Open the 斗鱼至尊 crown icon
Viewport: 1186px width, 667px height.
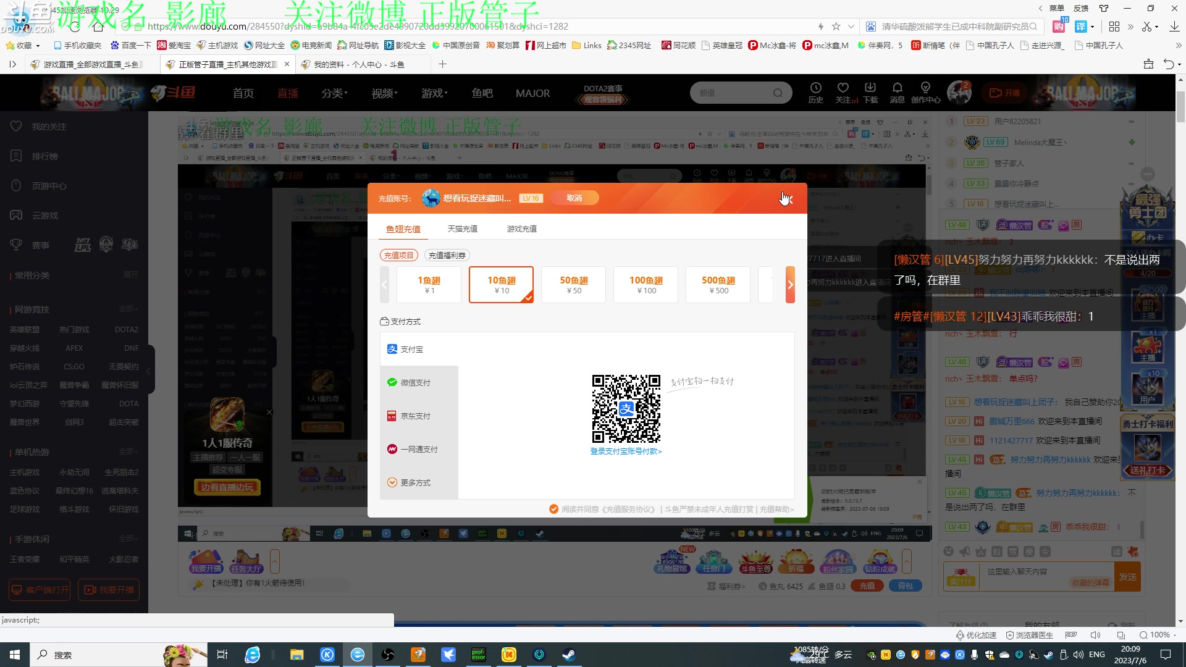(755, 561)
